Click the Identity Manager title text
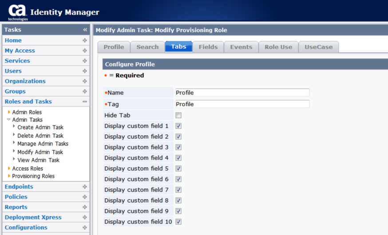388x235 pixels. click(x=64, y=12)
